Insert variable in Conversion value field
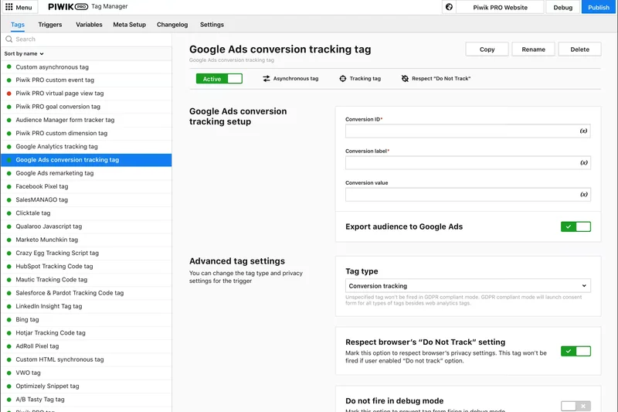 click(x=583, y=195)
